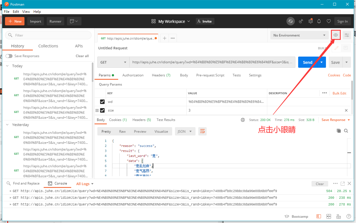Open the JSON format dropdown
The width and height of the screenshot is (356, 223).
pyautogui.click(x=185, y=131)
